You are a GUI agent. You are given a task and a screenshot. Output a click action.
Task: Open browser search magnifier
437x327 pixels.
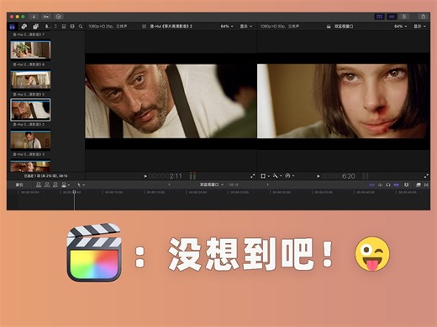point(81,27)
